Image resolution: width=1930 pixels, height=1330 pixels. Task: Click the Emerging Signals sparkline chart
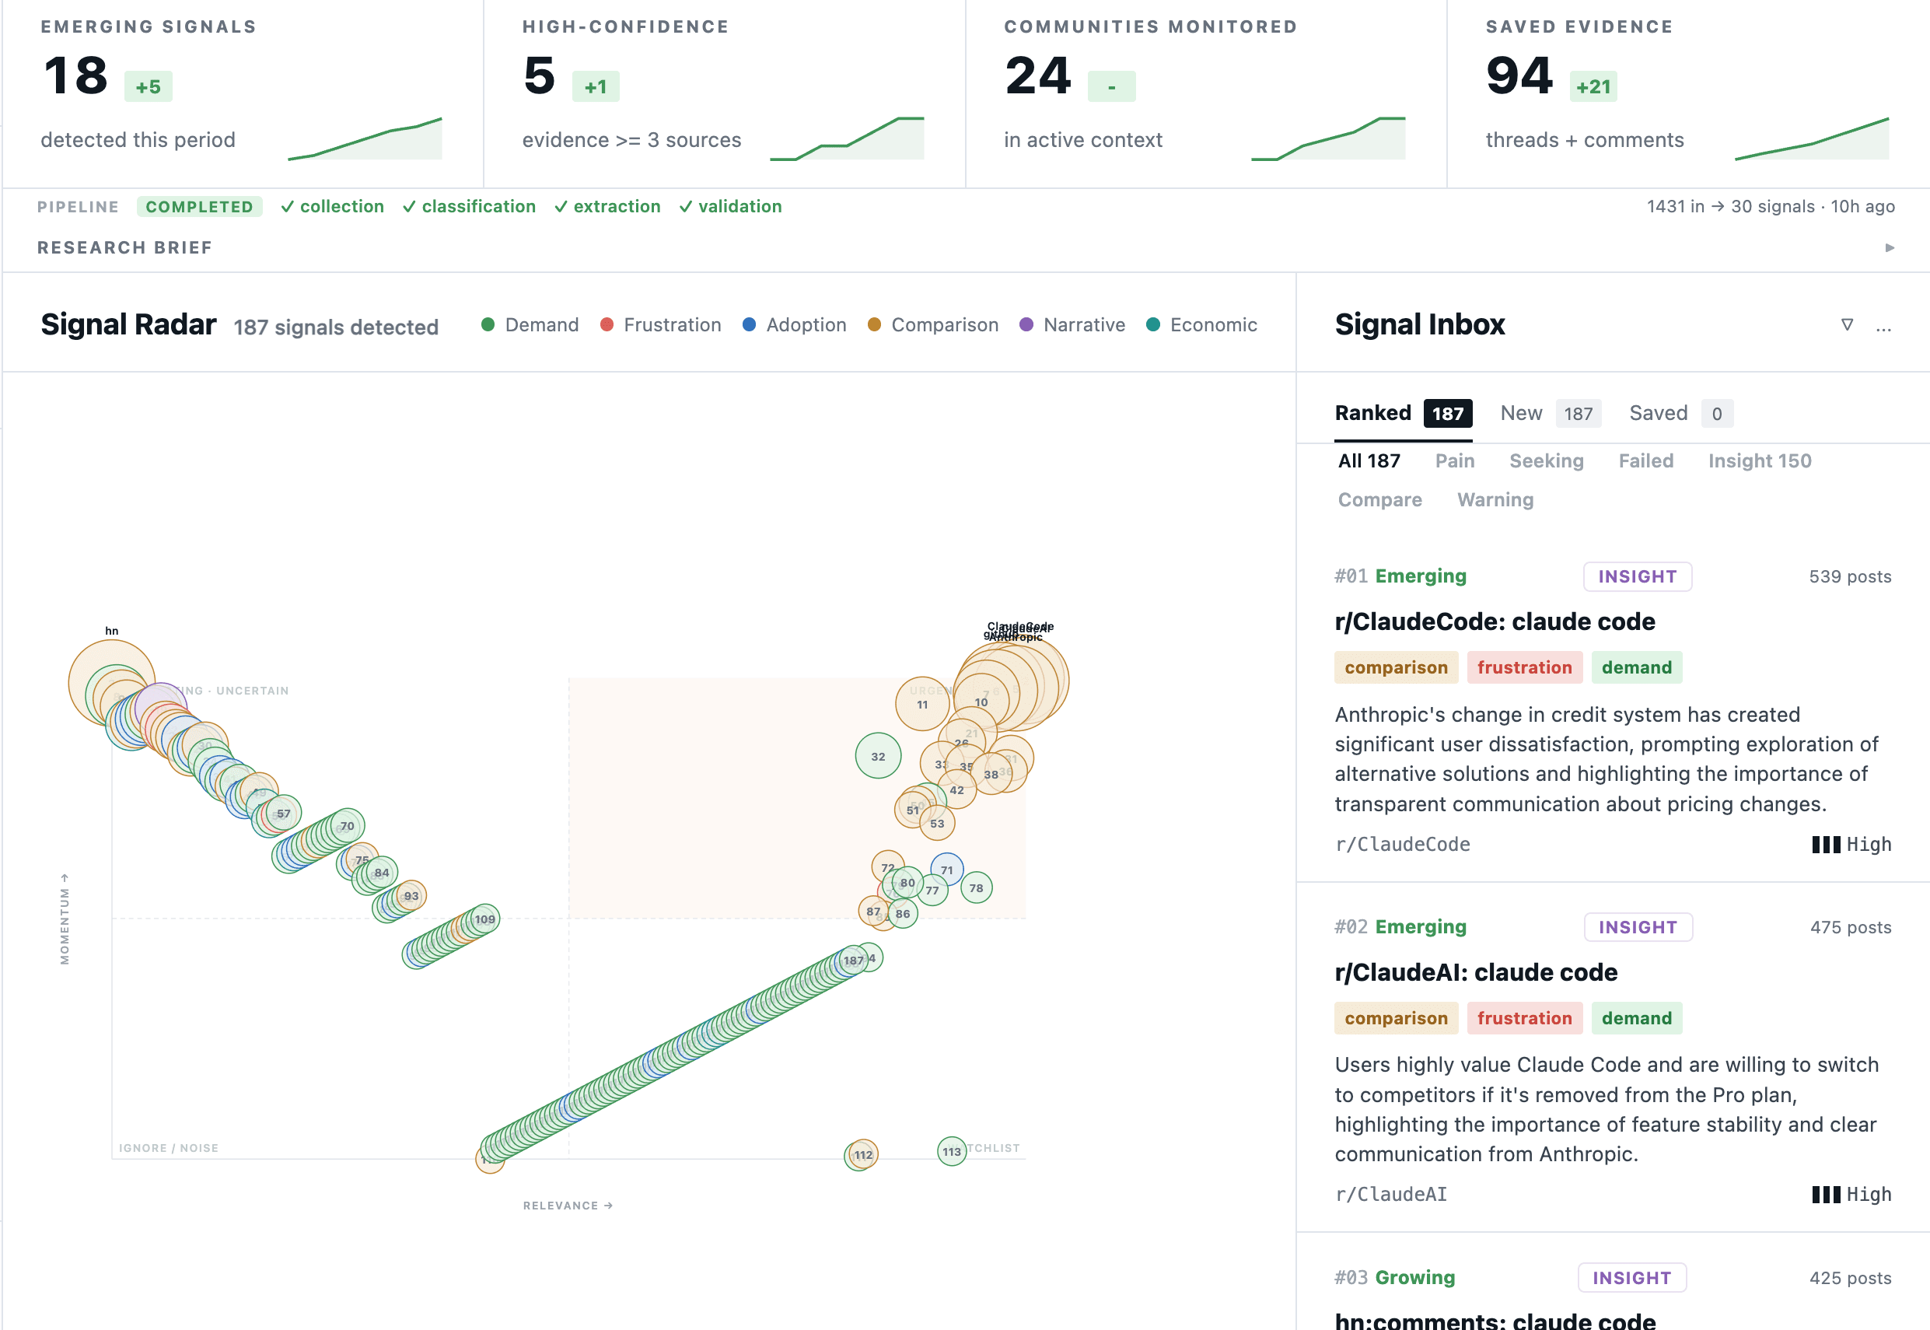click(x=365, y=138)
